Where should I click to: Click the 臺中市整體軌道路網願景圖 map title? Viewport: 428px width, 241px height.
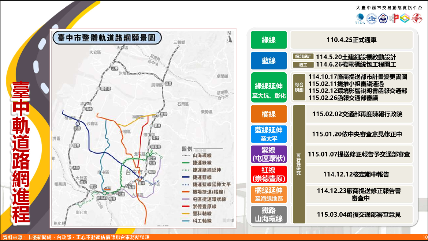click(108, 38)
